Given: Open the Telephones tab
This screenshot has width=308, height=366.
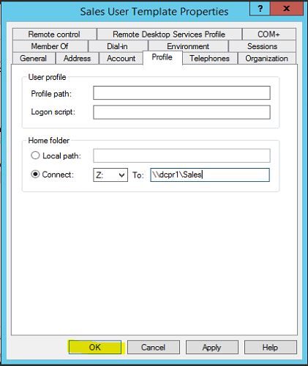Looking at the screenshot, I should [210, 59].
